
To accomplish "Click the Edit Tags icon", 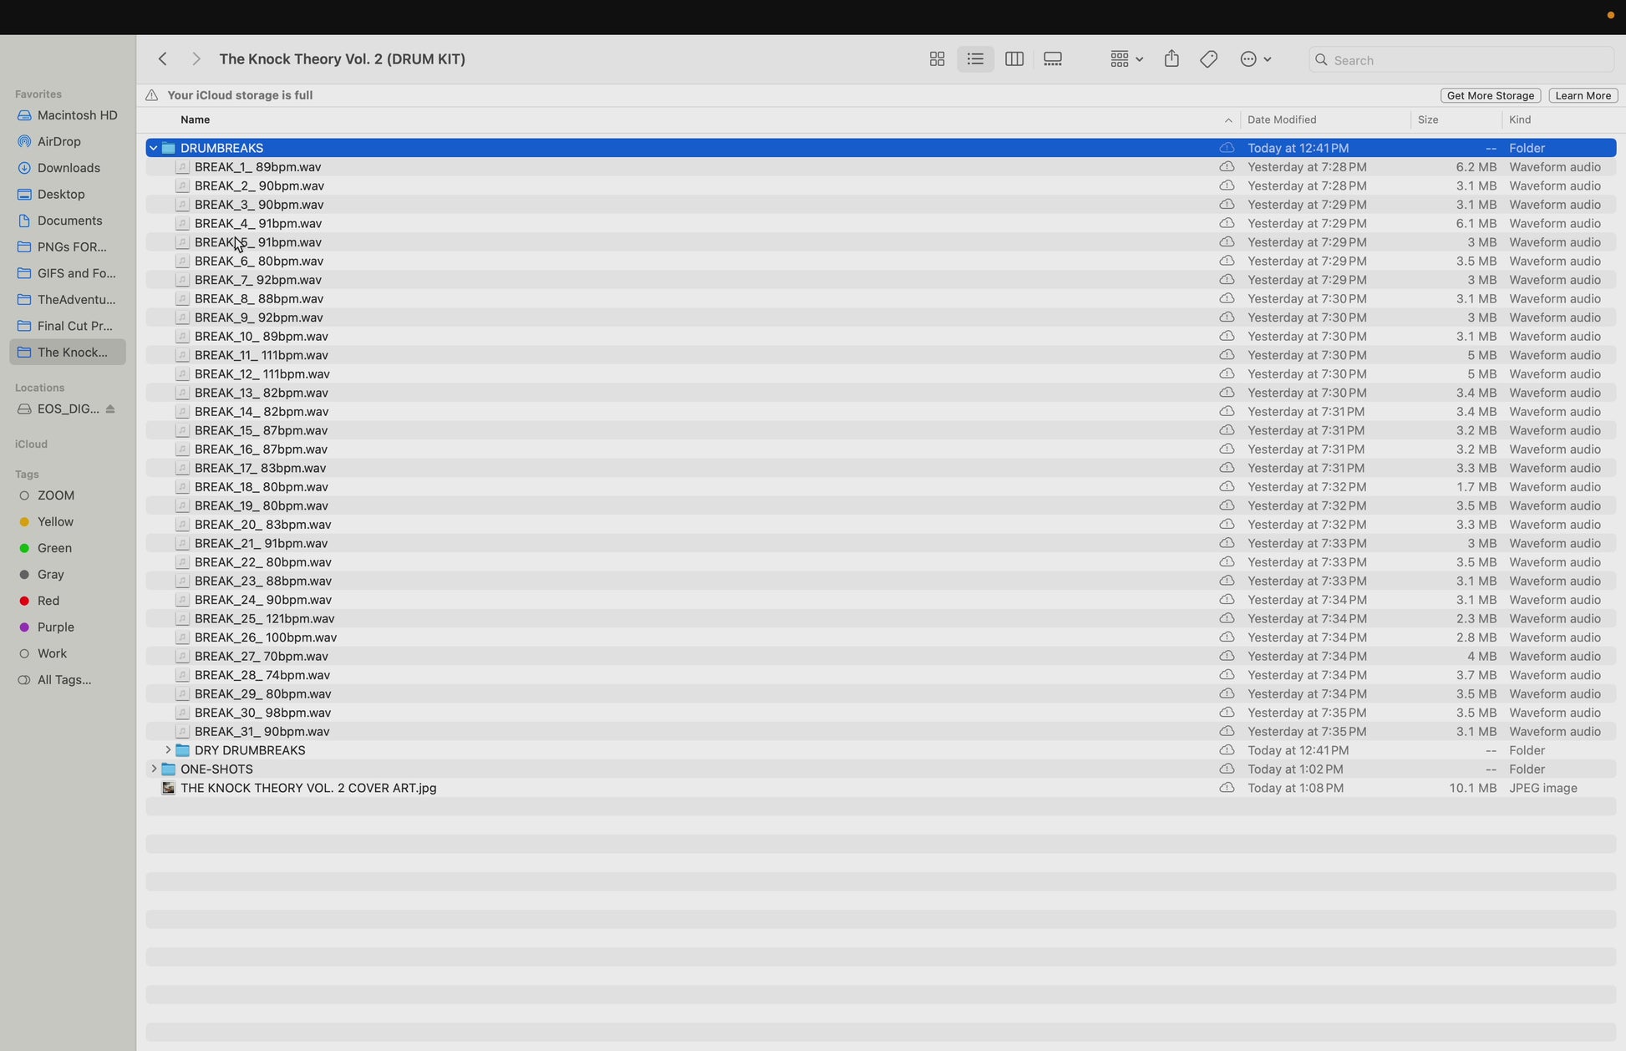I will (1208, 59).
